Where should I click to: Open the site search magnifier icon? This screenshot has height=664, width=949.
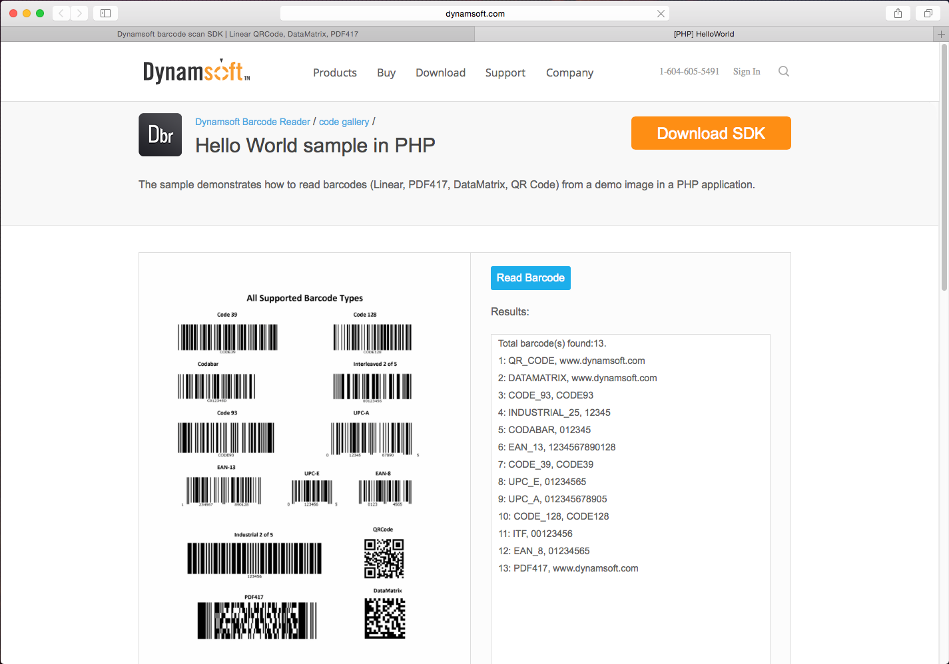(783, 71)
